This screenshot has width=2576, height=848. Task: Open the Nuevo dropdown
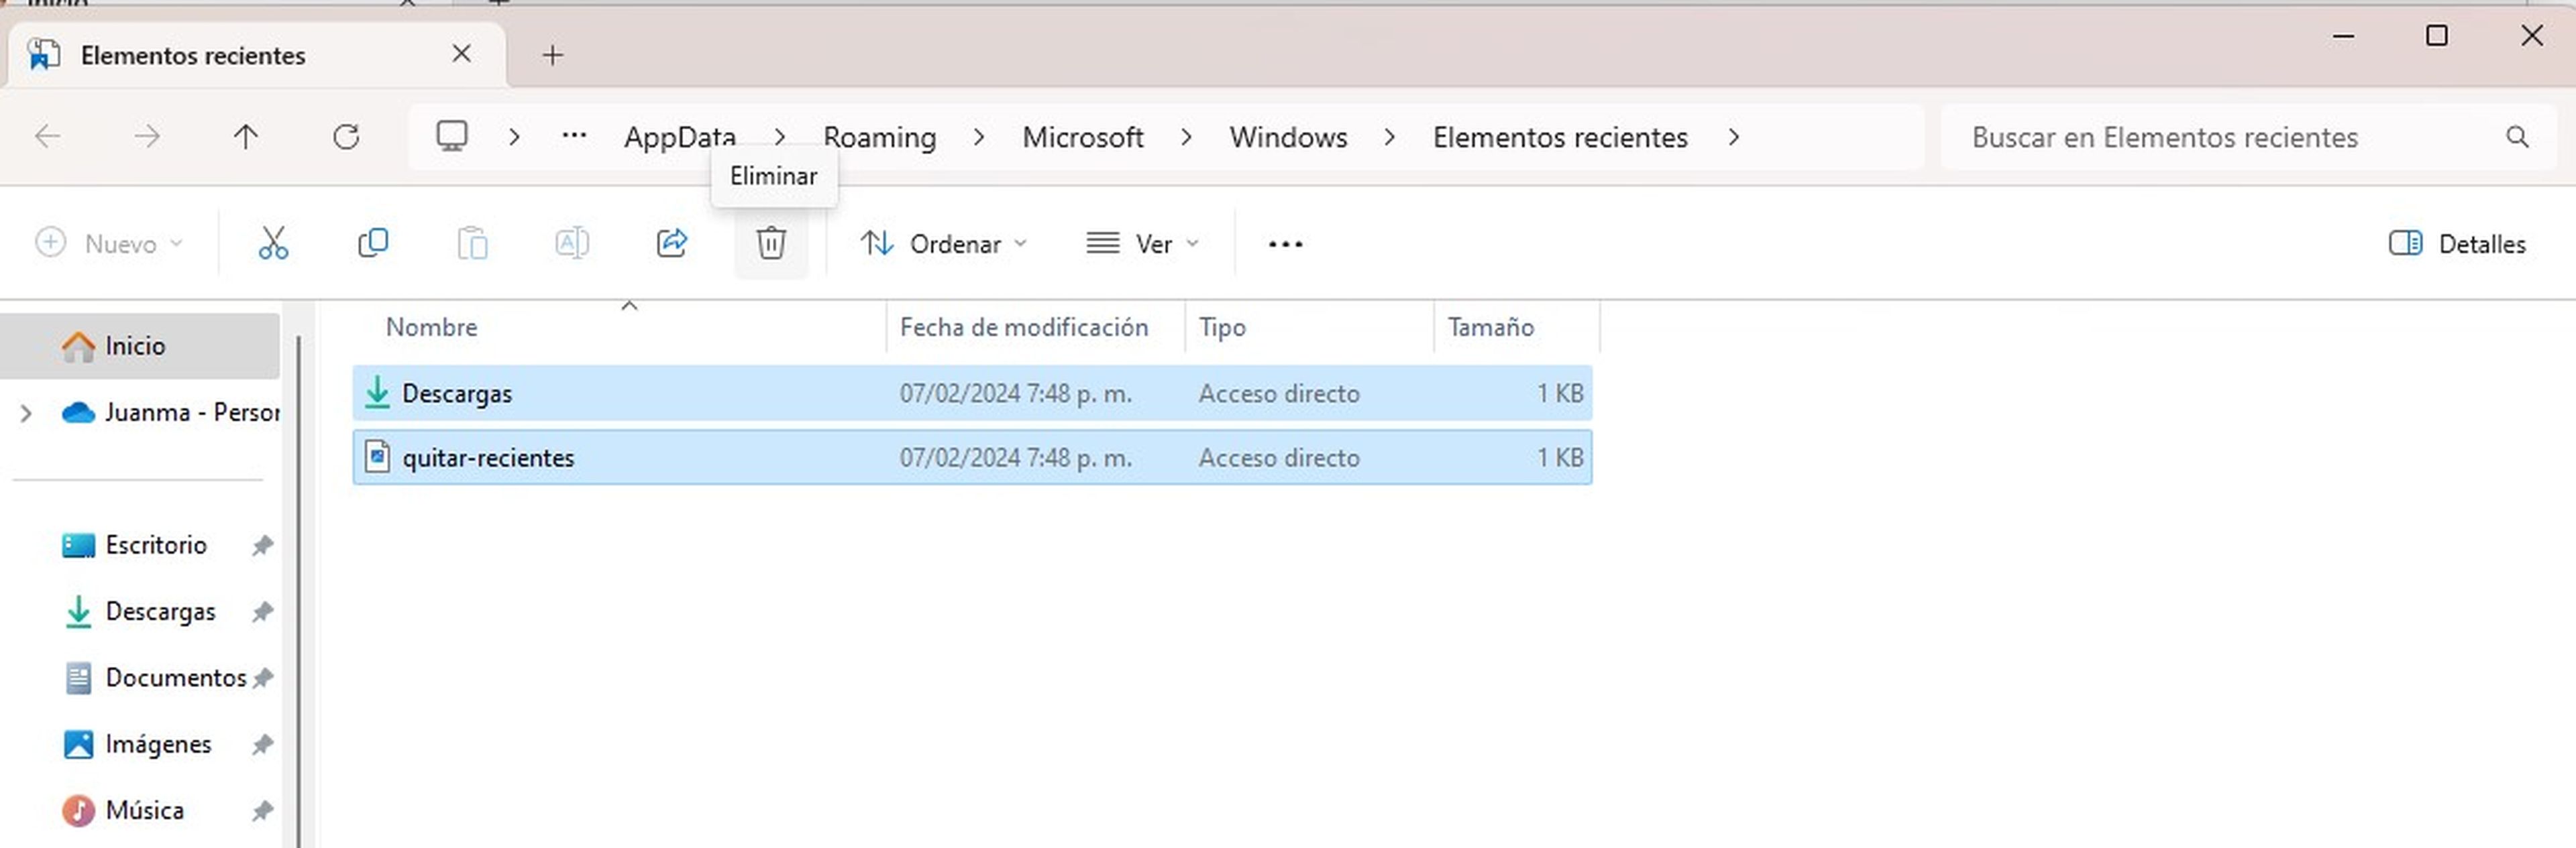[109, 244]
